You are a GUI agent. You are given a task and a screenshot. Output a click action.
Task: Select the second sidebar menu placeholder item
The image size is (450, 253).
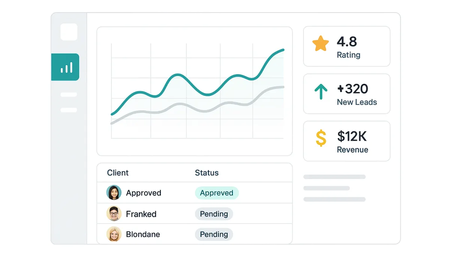point(69,110)
